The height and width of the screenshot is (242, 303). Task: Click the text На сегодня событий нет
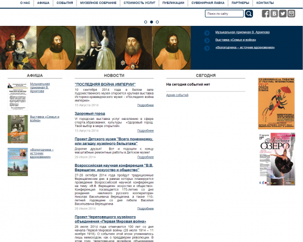(x=188, y=84)
